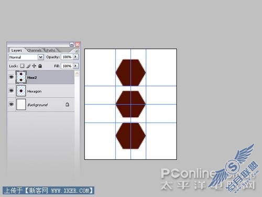The width and height of the screenshot is (262, 197).
Task: Select the Hex2 layer name
Action: [x=32, y=78]
